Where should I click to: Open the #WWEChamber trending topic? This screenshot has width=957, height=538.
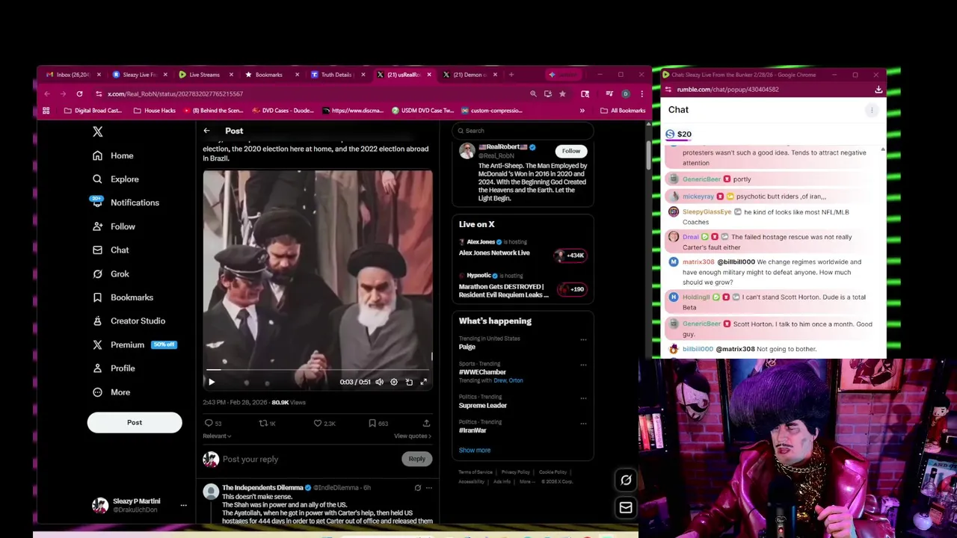pos(482,372)
